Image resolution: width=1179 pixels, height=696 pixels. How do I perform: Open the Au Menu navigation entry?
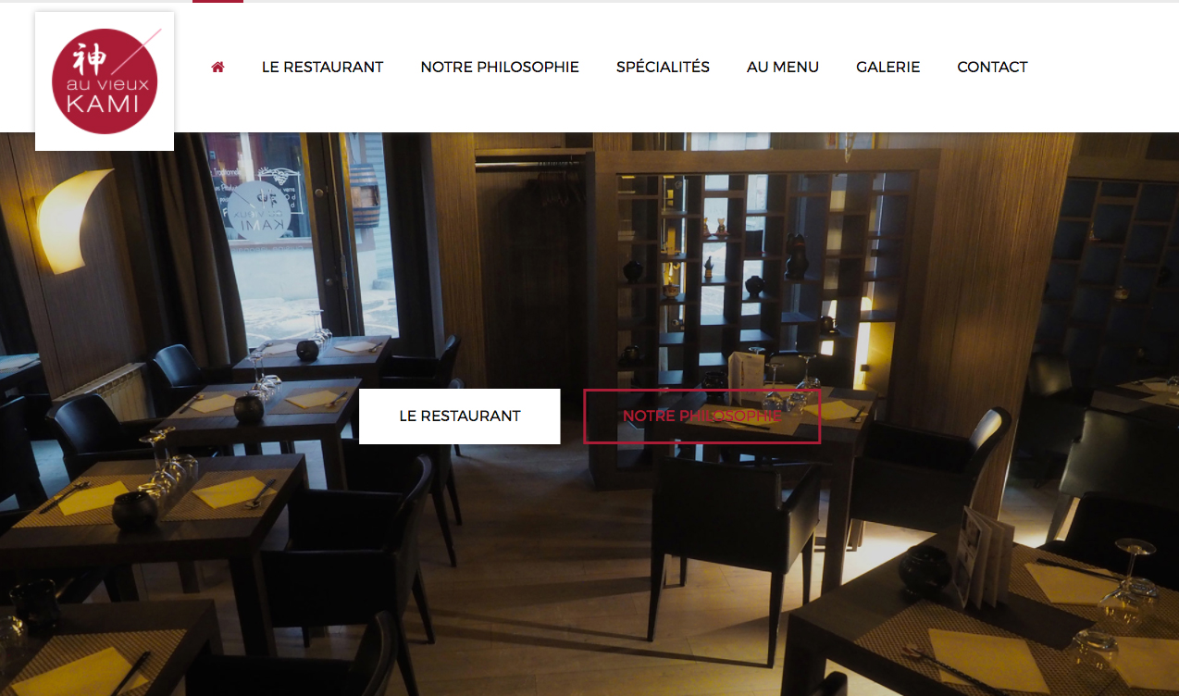point(783,67)
